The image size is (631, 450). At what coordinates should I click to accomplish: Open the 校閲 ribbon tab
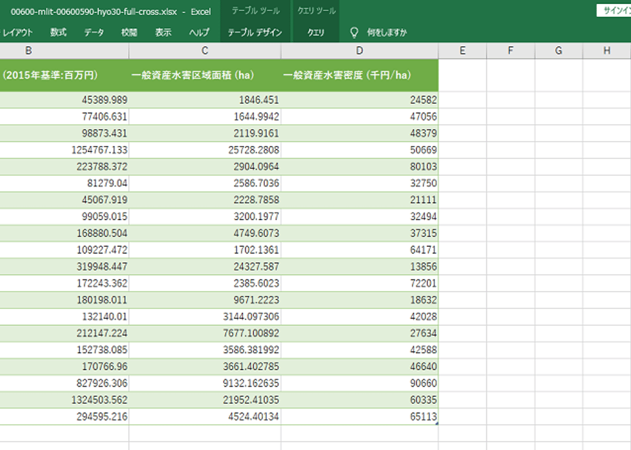[x=129, y=33]
